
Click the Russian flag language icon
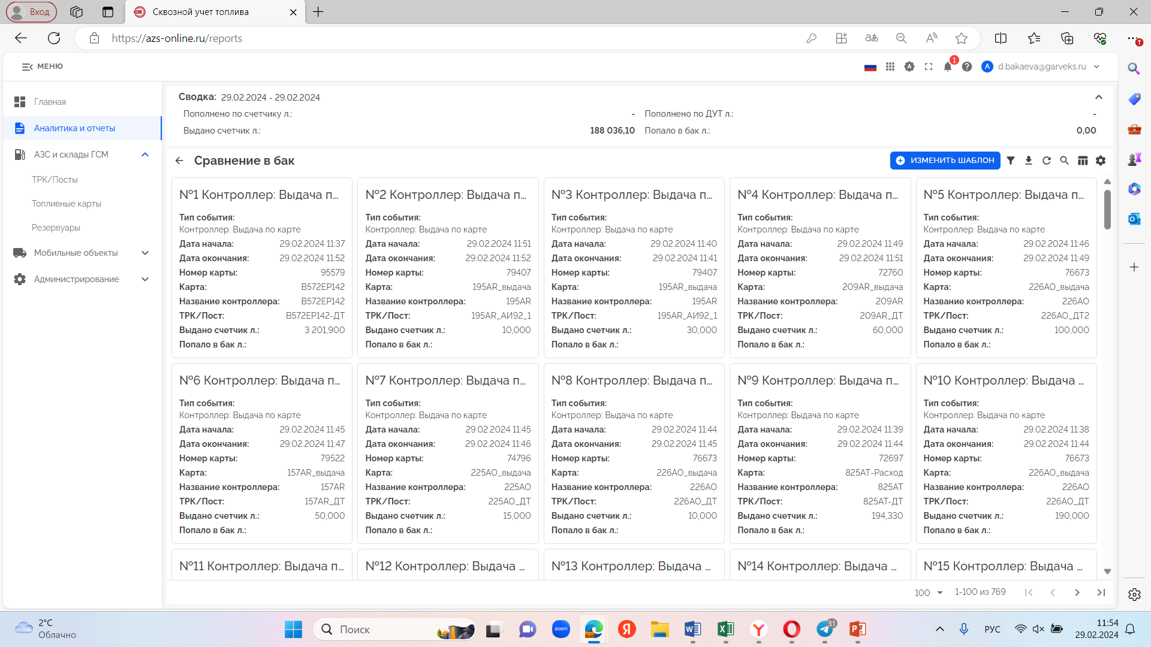[x=870, y=66]
